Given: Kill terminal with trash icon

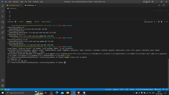Looking at the screenshot, I should pyautogui.click(x=162, y=22).
